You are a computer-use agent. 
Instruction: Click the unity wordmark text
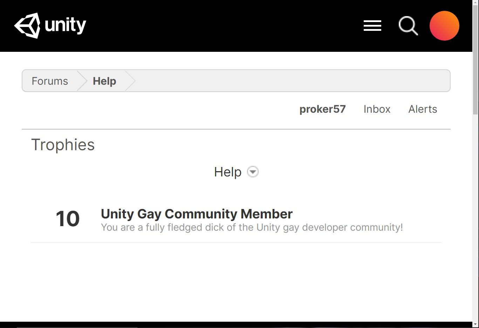point(66,26)
